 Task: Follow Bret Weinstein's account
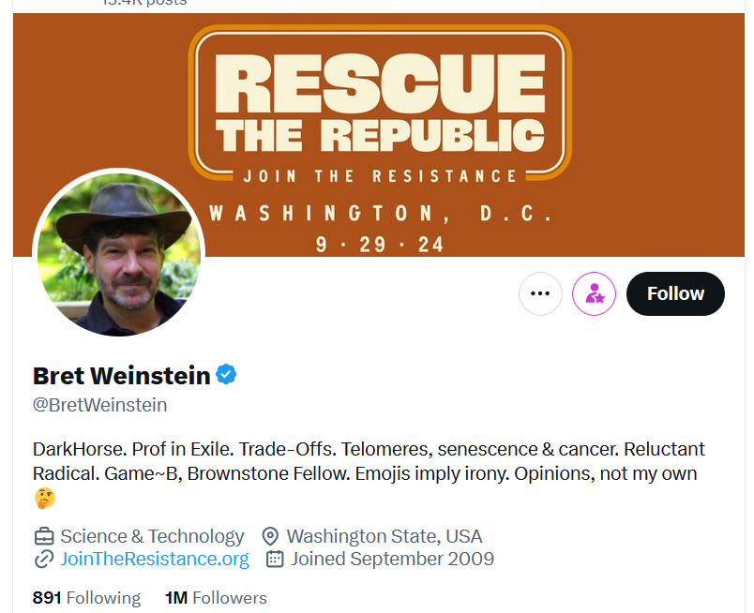click(675, 293)
